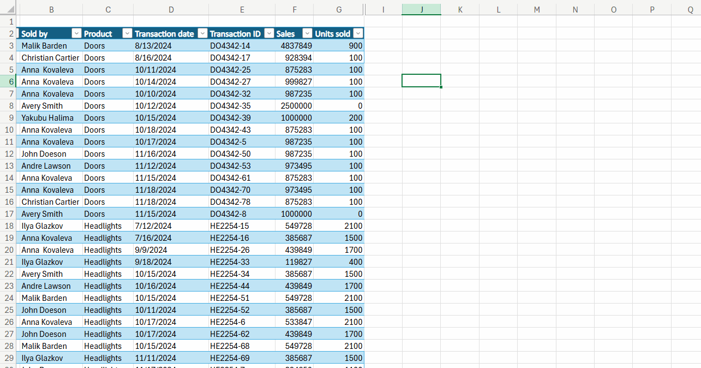Open the Units sold filter dropdown
701x368 pixels.
point(358,34)
